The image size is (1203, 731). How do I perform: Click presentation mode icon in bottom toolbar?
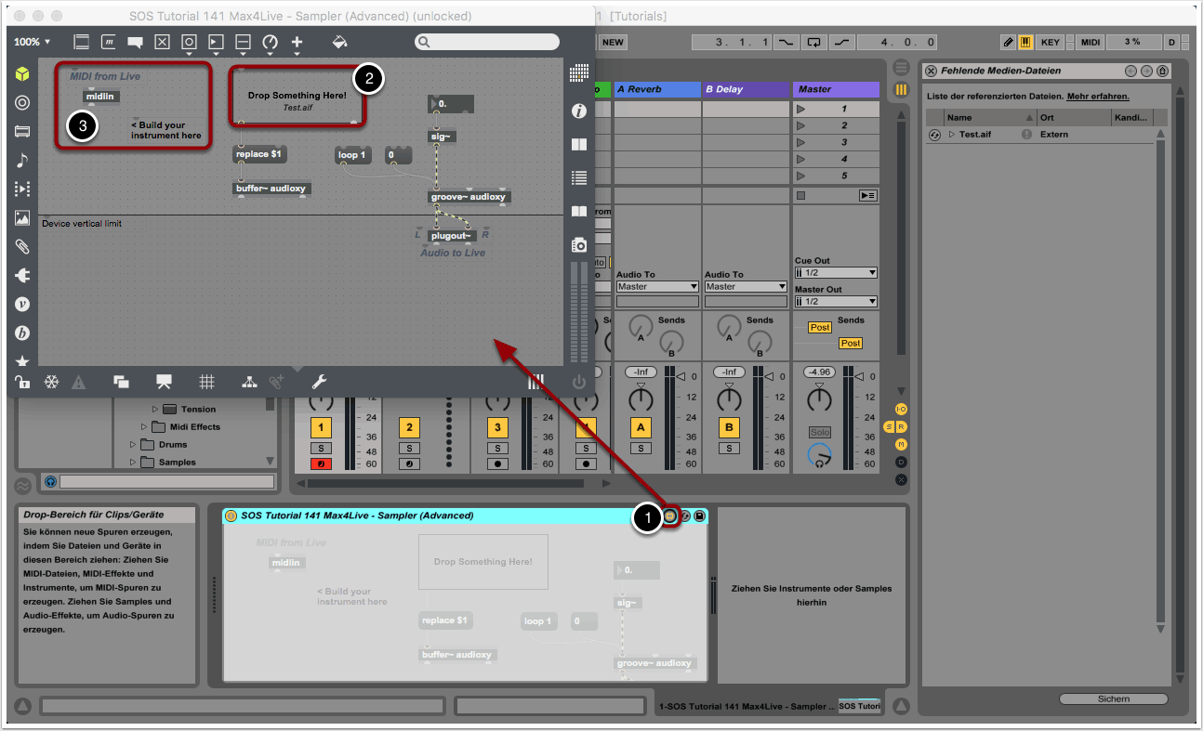(x=165, y=381)
